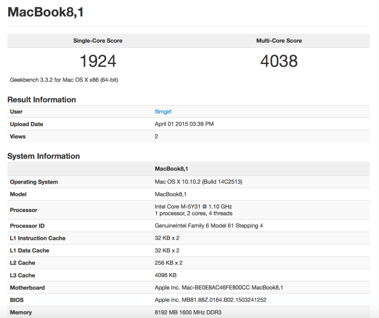This screenshot has width=379, height=318.
Task: Click the Intel Core M-5Y31 @ 1.10 GHz text
Action: tap(194, 206)
